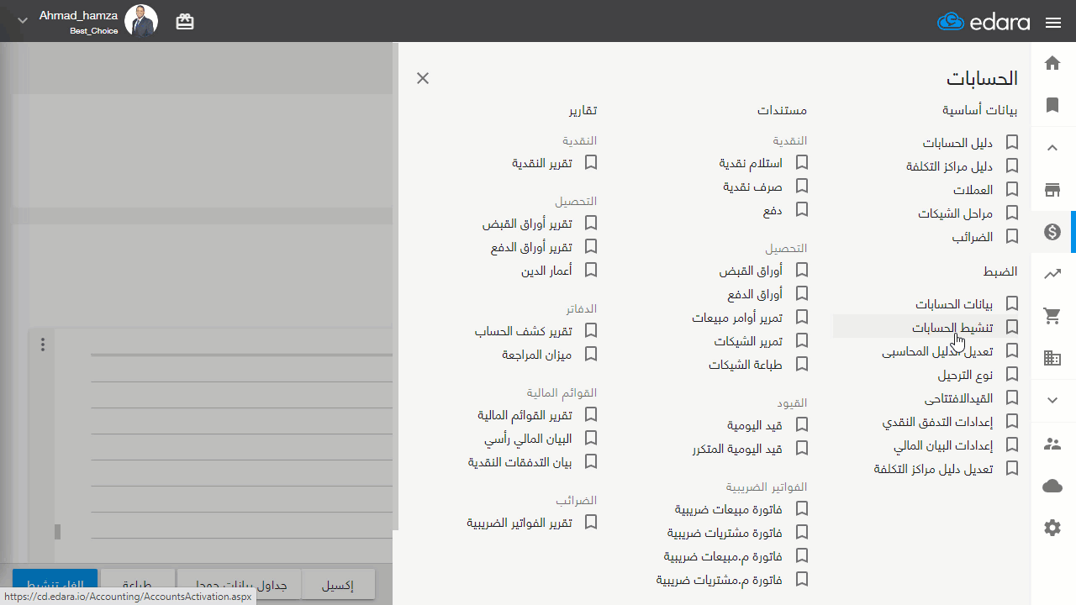1076x605 pixels.
Task: Click the sidebar down chevron
Action: coord(1052,401)
